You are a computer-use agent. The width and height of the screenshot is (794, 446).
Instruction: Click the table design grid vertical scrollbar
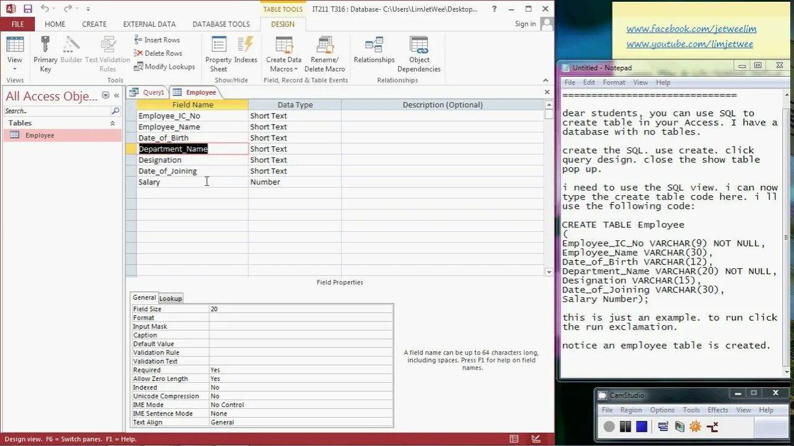[548, 188]
